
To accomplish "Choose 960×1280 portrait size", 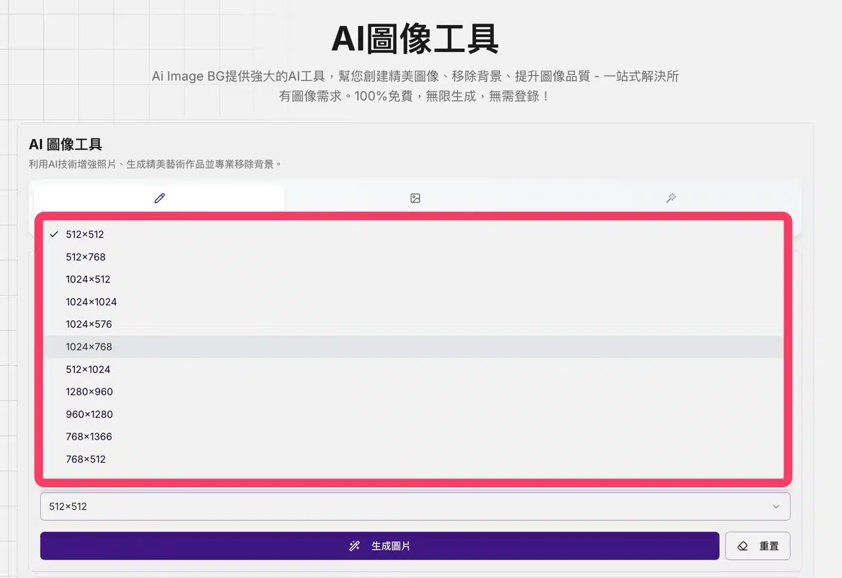I will 89,414.
